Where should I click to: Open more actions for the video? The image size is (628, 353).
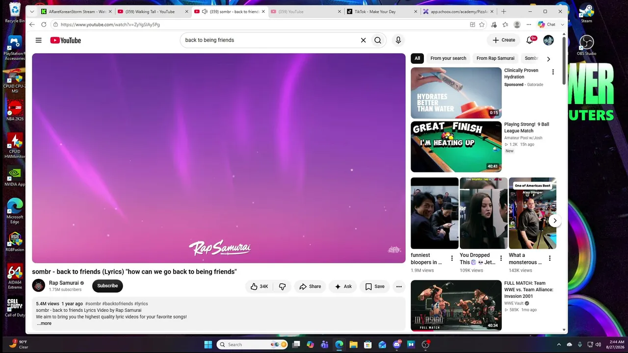click(x=399, y=286)
